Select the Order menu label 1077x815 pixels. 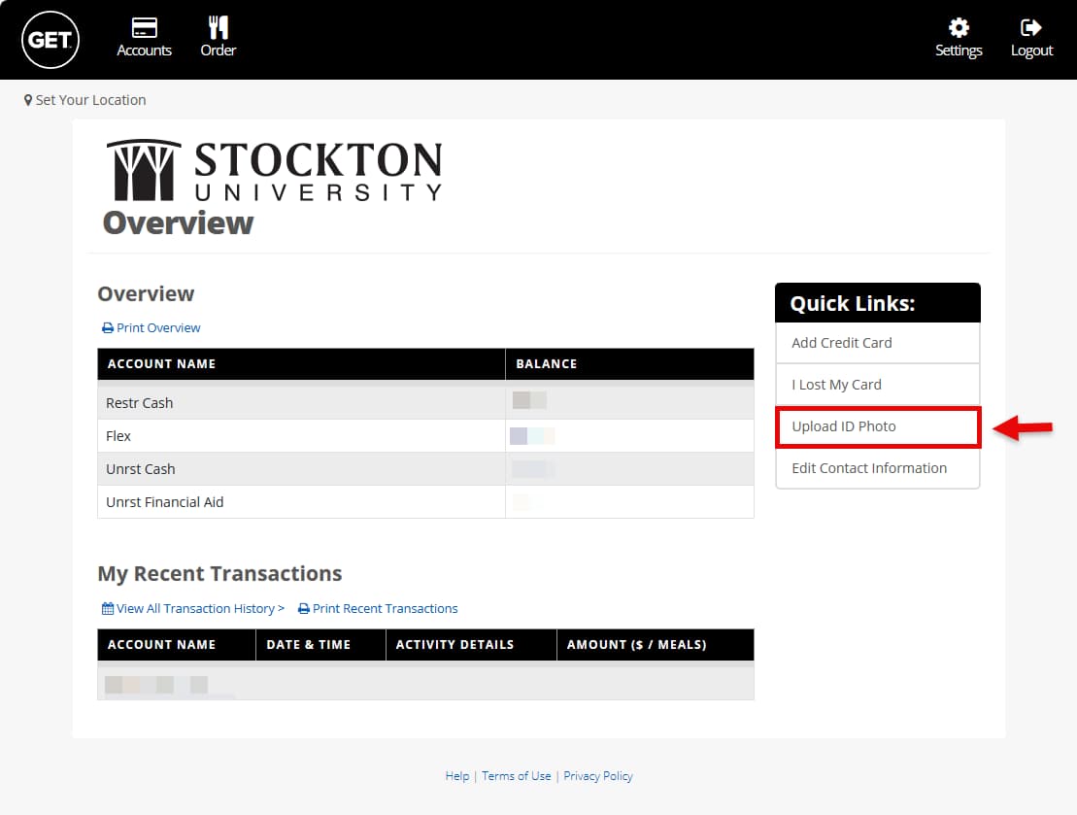click(x=219, y=51)
